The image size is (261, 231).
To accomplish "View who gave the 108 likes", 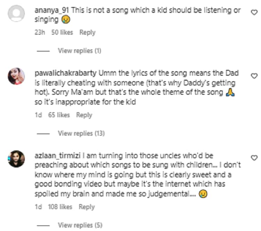I will pyautogui.click(x=61, y=207).
